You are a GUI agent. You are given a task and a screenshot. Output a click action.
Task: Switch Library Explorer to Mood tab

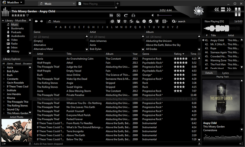pyautogui.click(x=18, y=64)
